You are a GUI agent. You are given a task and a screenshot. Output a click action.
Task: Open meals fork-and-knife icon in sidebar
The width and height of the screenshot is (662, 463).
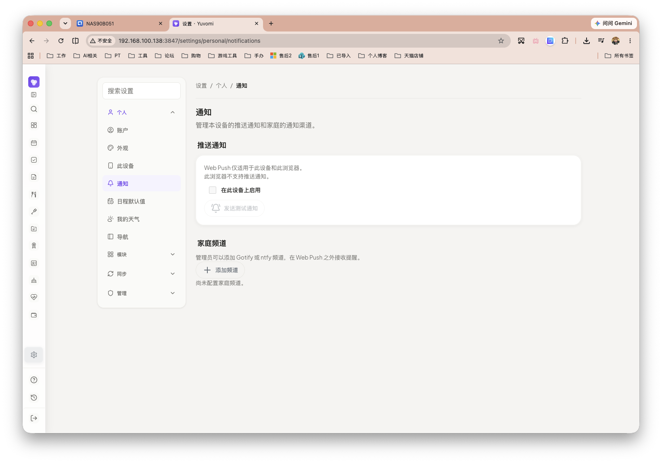click(34, 195)
